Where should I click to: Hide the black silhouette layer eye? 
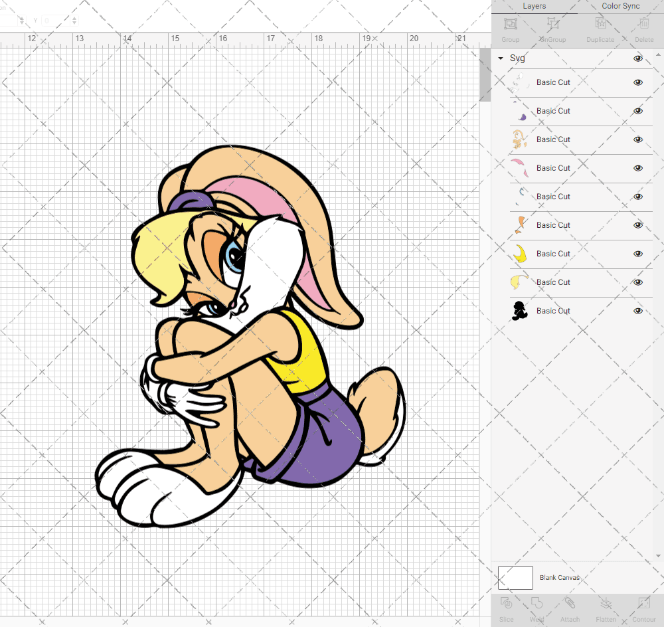point(638,311)
